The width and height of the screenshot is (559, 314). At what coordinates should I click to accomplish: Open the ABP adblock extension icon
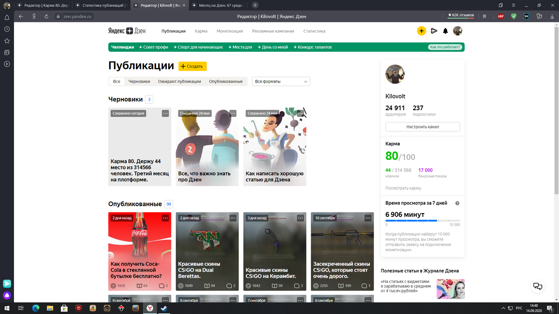coord(501,16)
